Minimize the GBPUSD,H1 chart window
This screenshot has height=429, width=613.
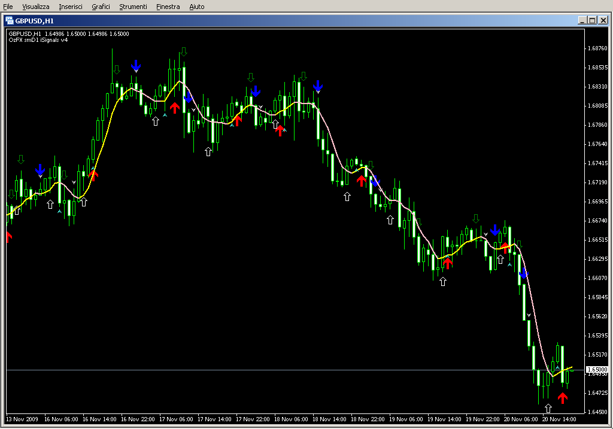tap(582, 20)
